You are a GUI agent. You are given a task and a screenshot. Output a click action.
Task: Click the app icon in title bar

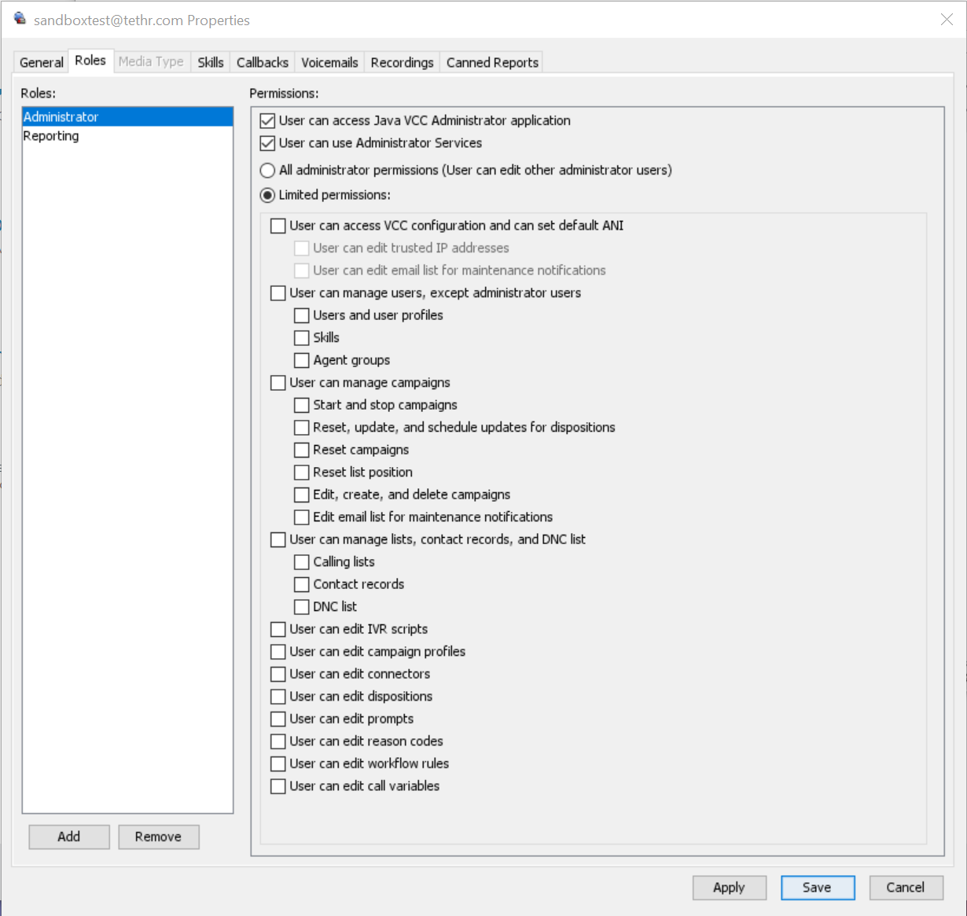[20, 19]
